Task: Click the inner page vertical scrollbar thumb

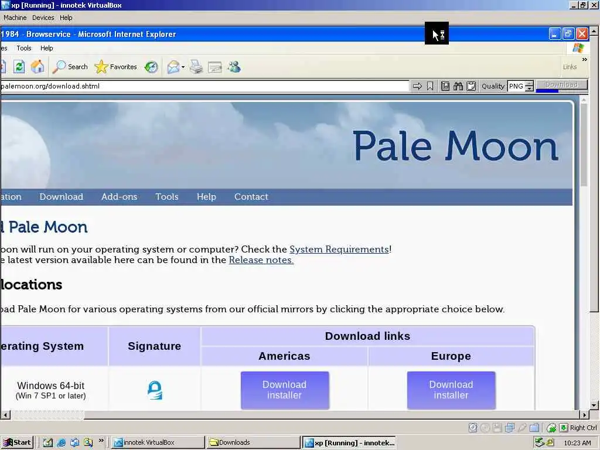Action: click(x=584, y=145)
